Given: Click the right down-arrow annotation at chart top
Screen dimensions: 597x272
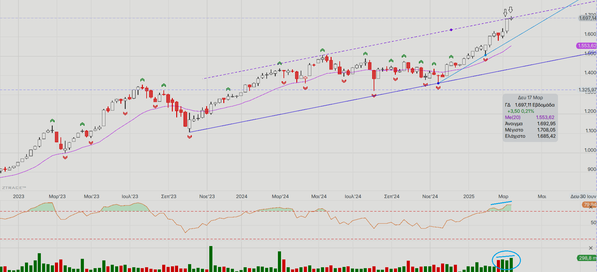Looking at the screenshot, I should [511, 10].
